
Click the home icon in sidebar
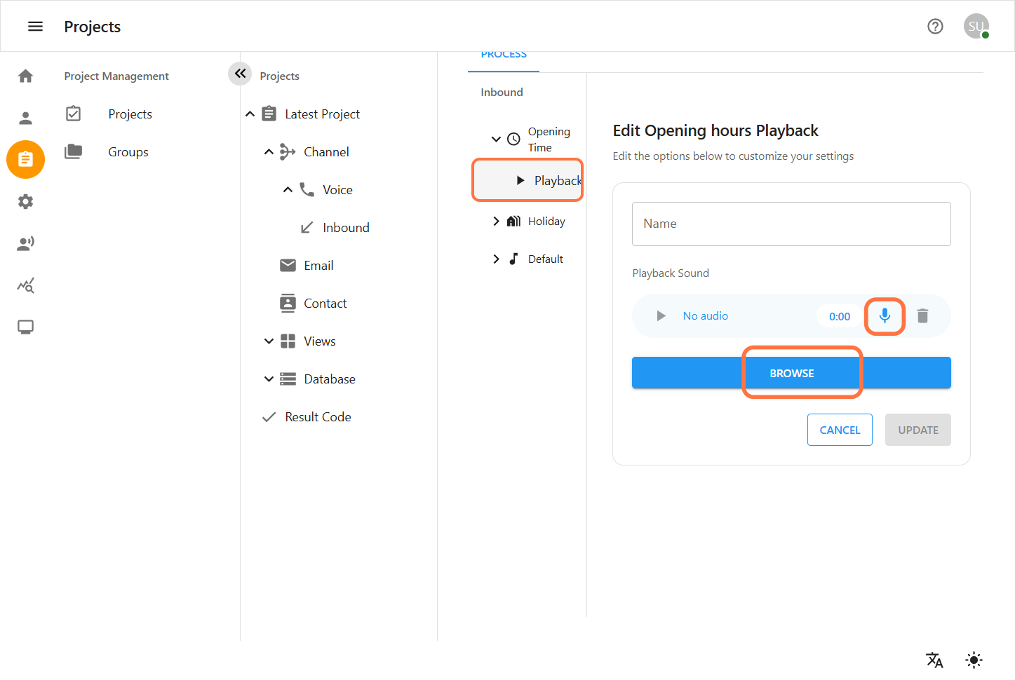click(26, 76)
